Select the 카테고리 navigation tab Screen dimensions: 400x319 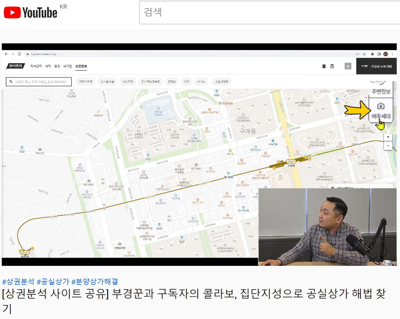(36, 66)
